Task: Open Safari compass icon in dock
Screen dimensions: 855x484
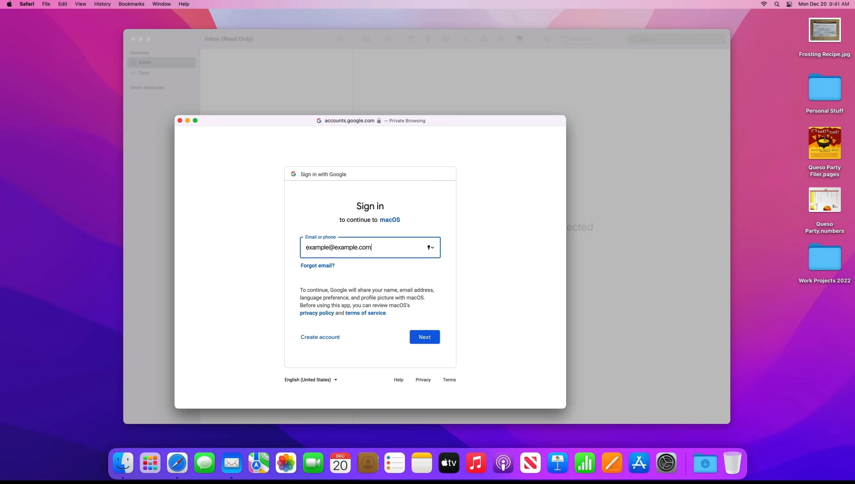Action: coord(177,463)
